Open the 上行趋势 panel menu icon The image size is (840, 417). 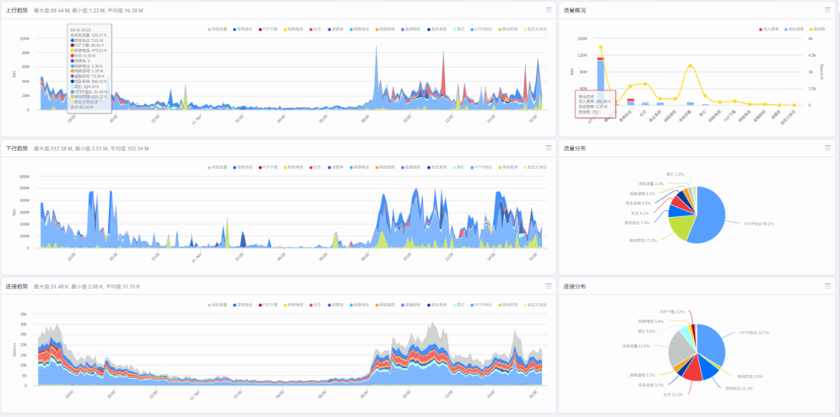pos(548,10)
